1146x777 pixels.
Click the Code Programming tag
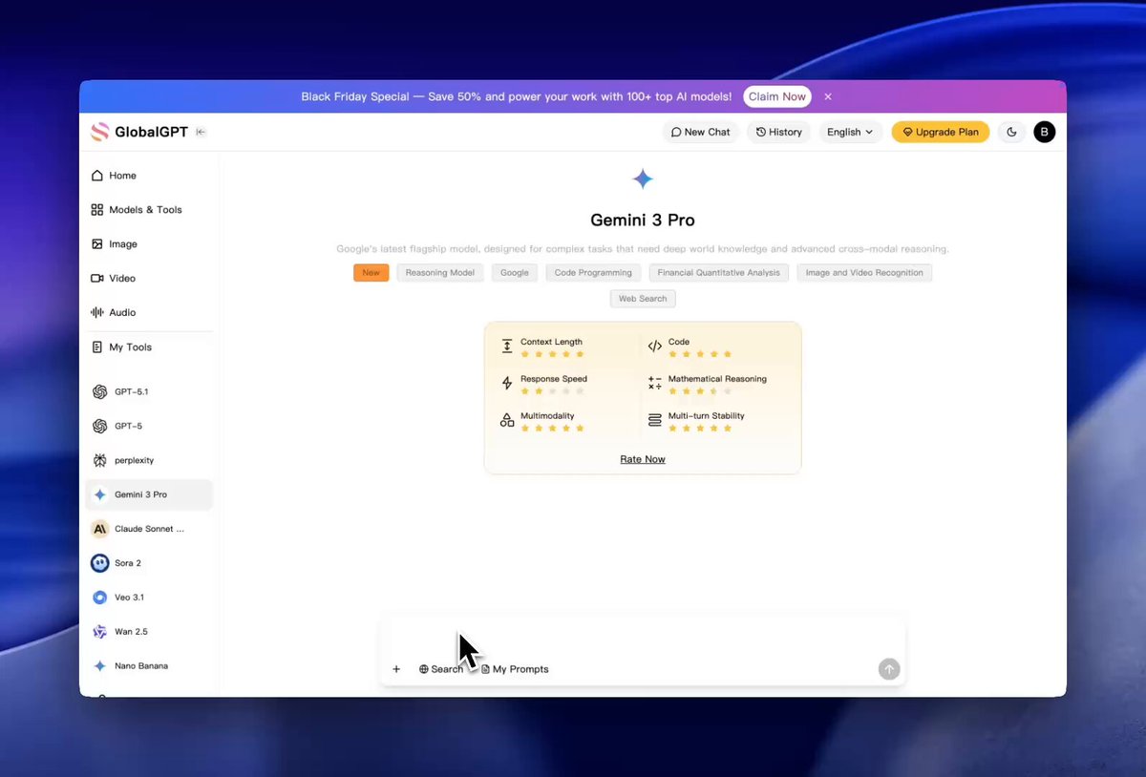(x=593, y=273)
